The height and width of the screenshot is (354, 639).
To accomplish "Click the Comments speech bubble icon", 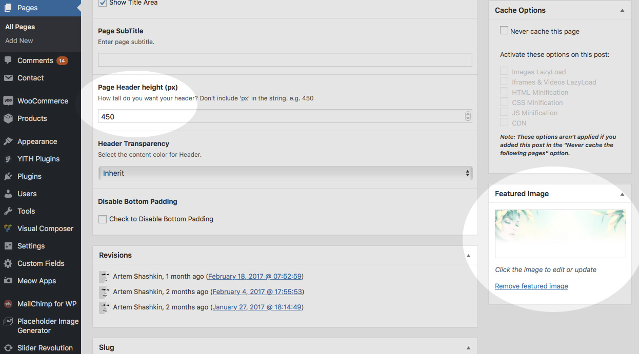I will (x=8, y=60).
